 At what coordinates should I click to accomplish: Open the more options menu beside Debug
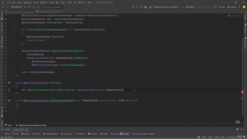(x=239, y=7)
